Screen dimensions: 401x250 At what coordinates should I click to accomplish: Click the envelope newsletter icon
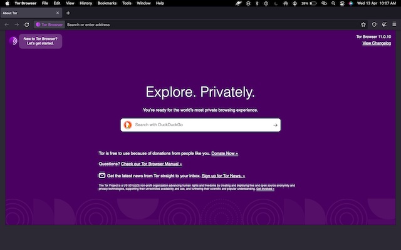(102, 176)
